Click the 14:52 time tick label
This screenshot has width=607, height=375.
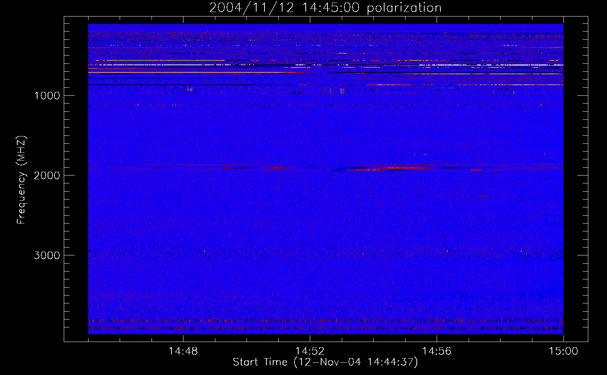(x=310, y=351)
